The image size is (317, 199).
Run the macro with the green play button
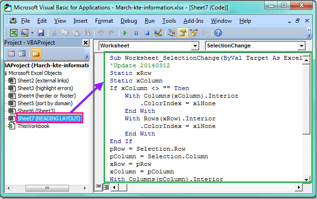125,33
